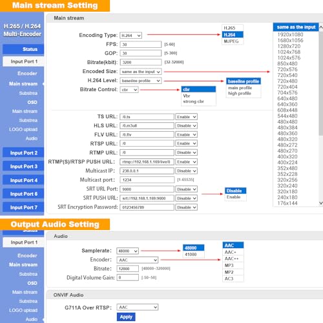Click the Bitrate(kbit) input field

coord(141,62)
